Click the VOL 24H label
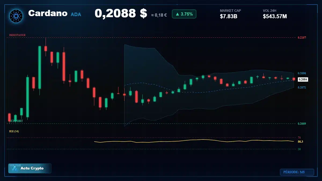 270,11
